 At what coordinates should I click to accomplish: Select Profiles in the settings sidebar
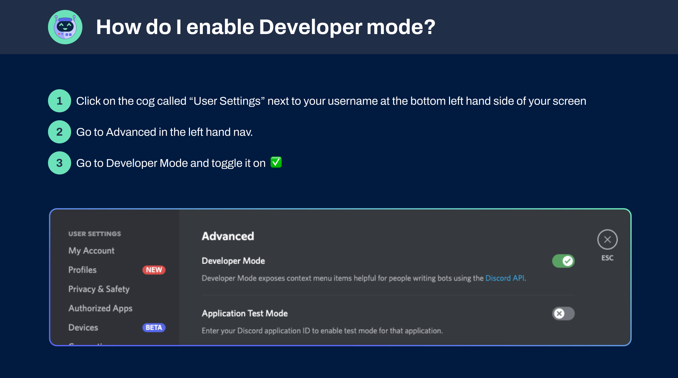pos(82,270)
